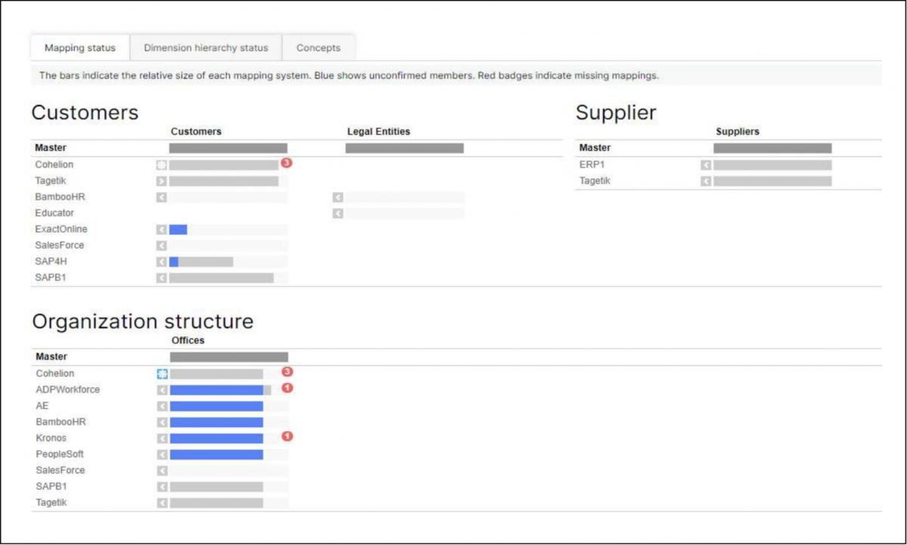Select the Customers column header
This screenshot has height=545, width=907.
tap(196, 131)
